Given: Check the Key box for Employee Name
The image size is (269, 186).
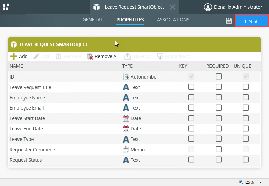Looking at the screenshot, I should [191, 97].
